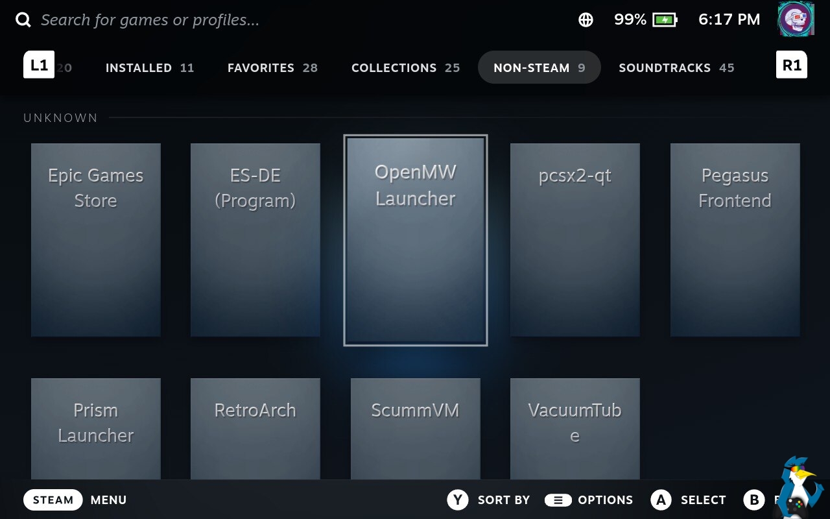The image size is (830, 519).
Task: Click the A button Select icon
Action: (x=661, y=500)
